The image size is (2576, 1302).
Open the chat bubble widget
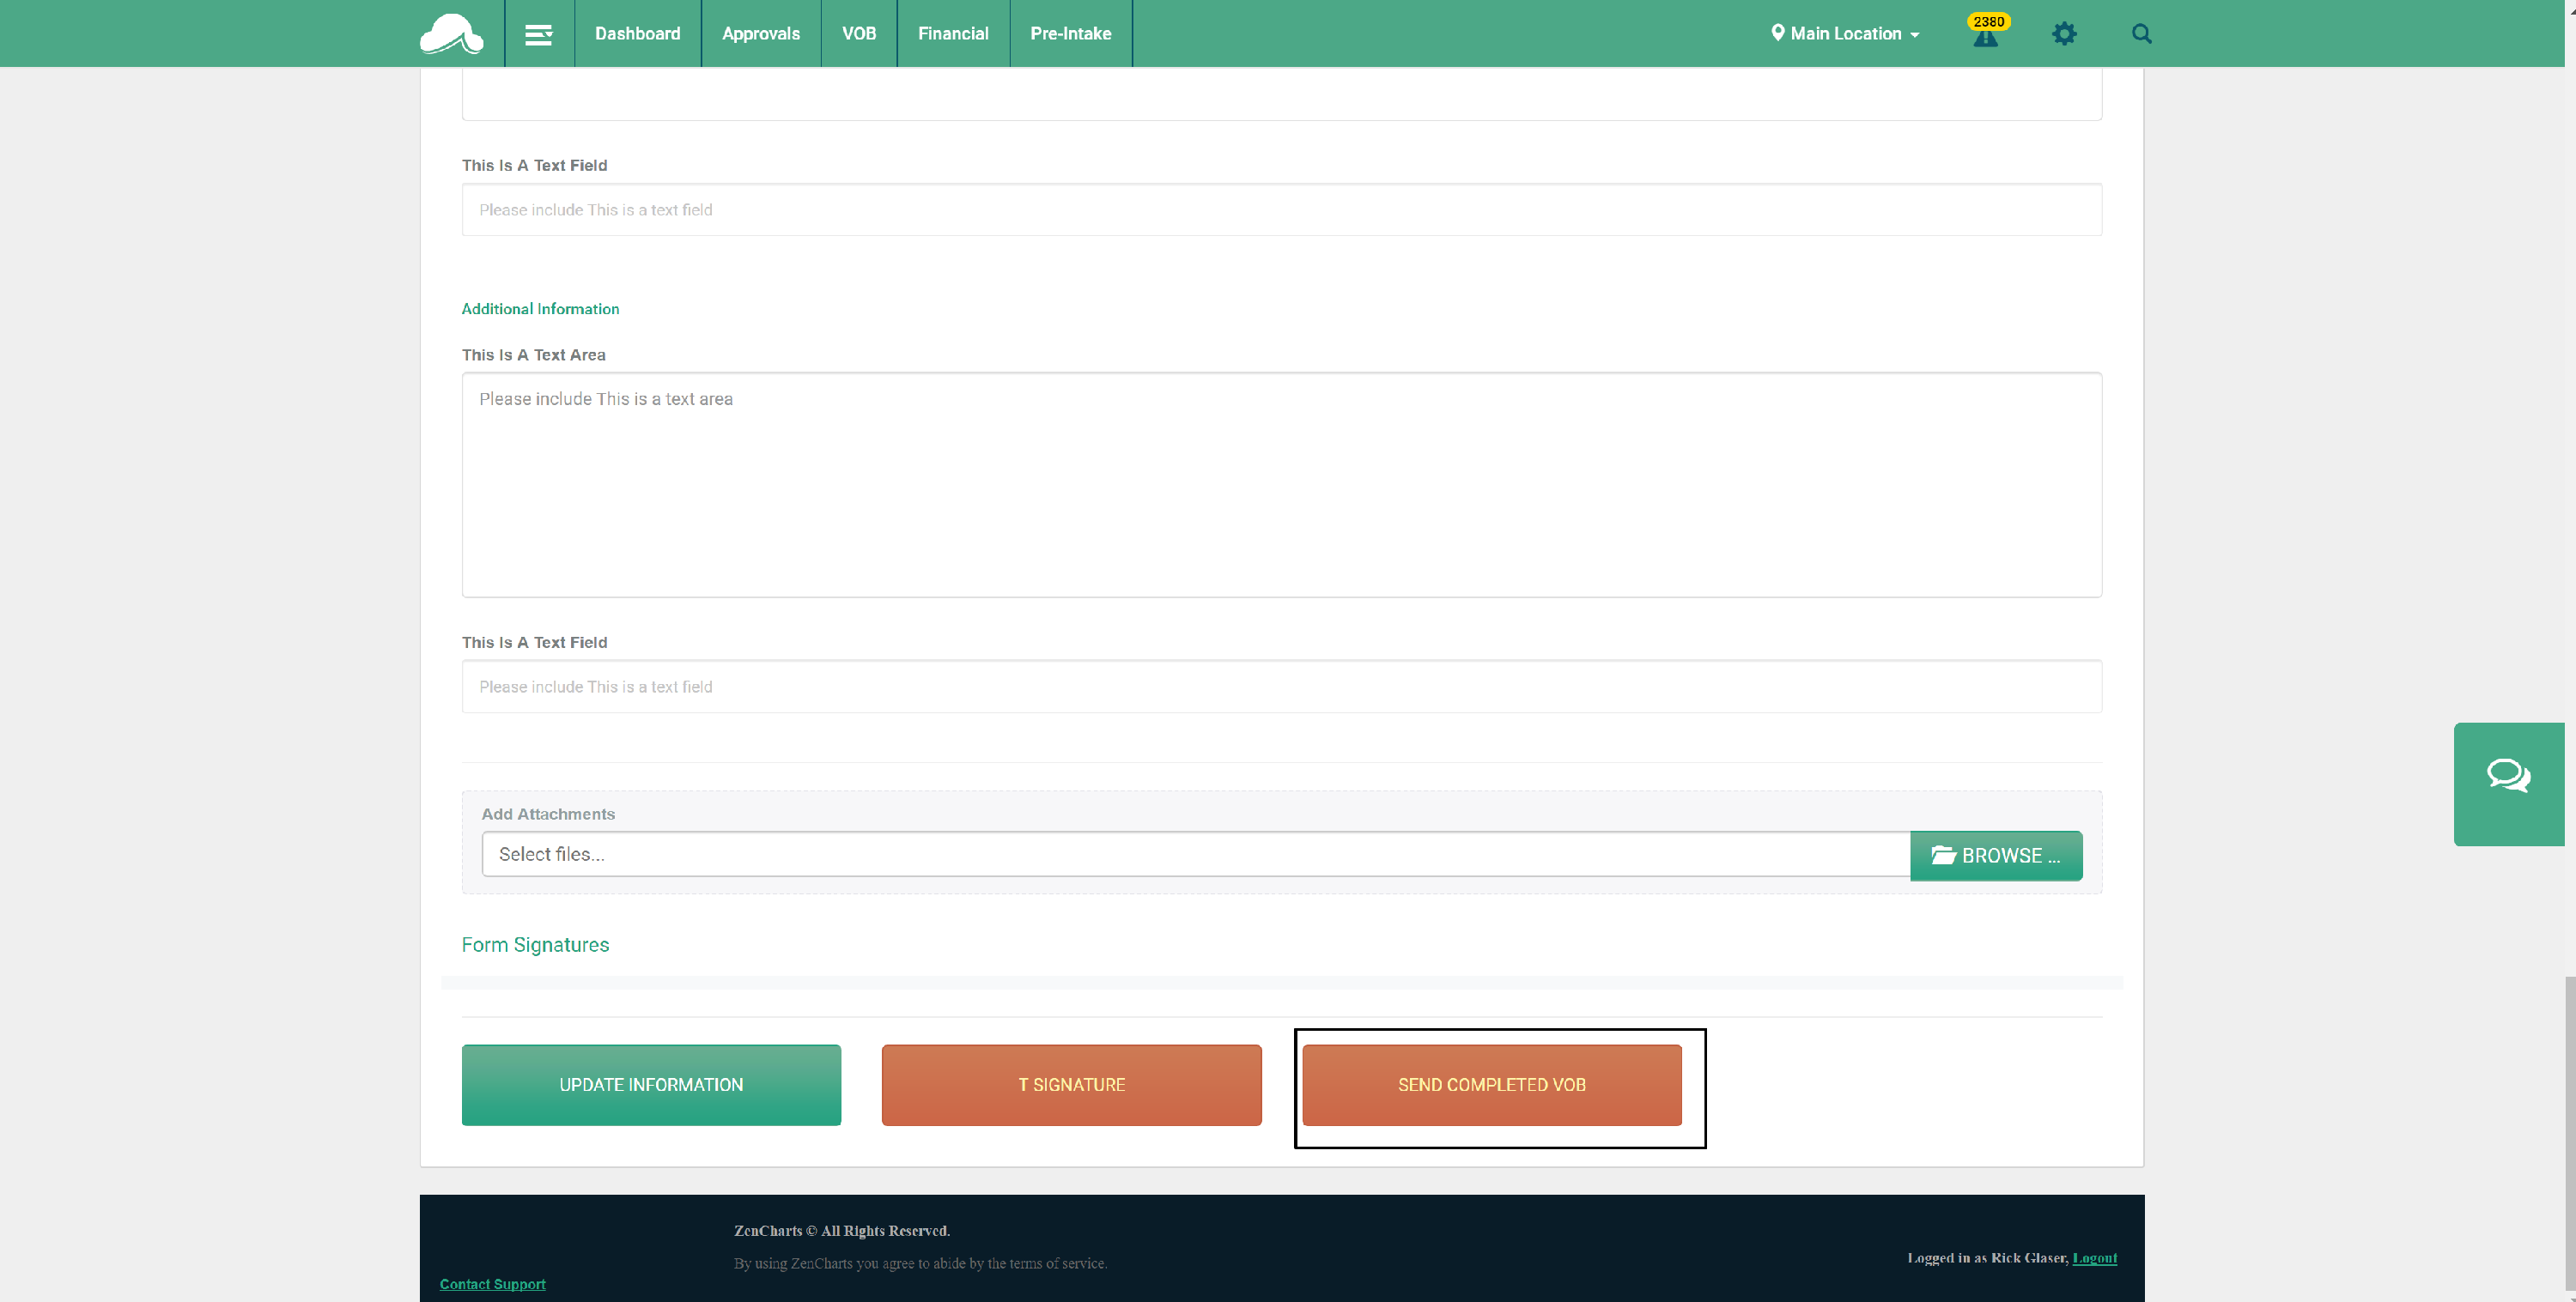[2509, 784]
